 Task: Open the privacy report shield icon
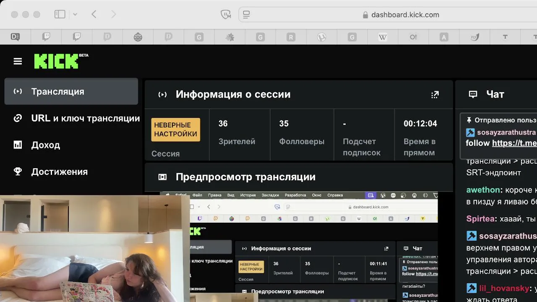pyautogui.click(x=226, y=15)
